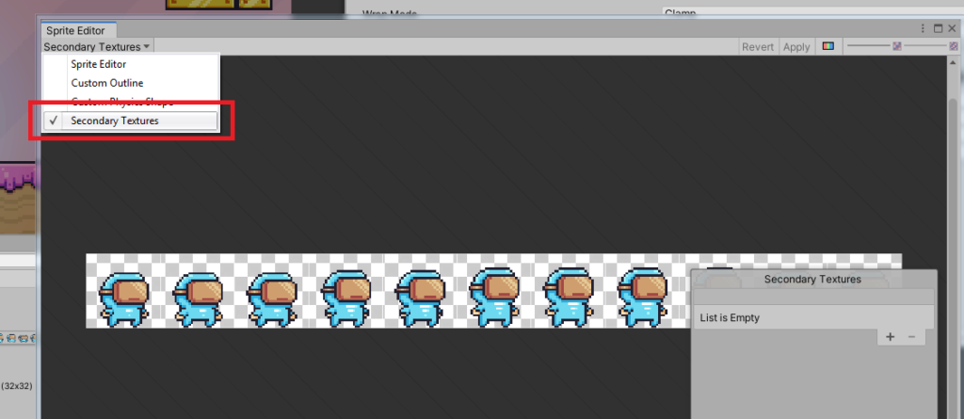
Task: Click the scroll-up arrow of the sprite canvas
Action: coord(954,63)
